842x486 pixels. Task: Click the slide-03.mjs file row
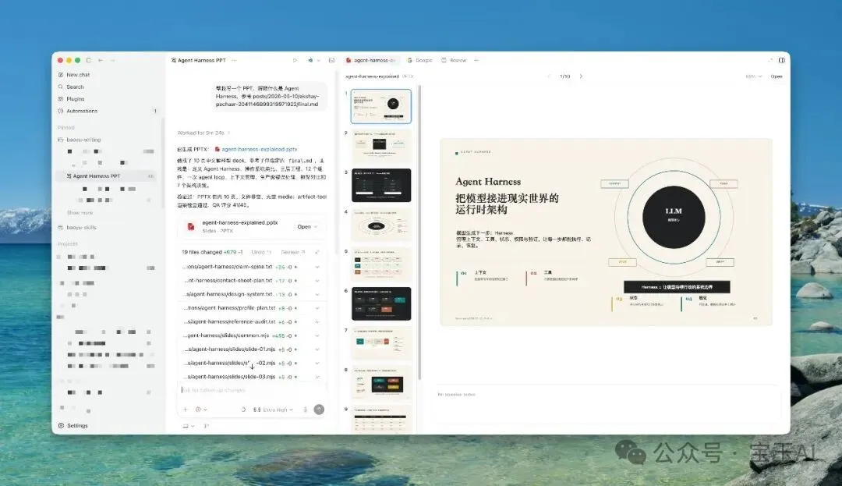[x=251, y=377]
